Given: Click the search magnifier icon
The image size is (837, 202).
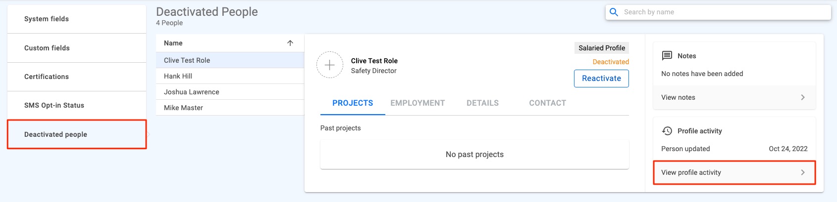Looking at the screenshot, I should [x=614, y=12].
